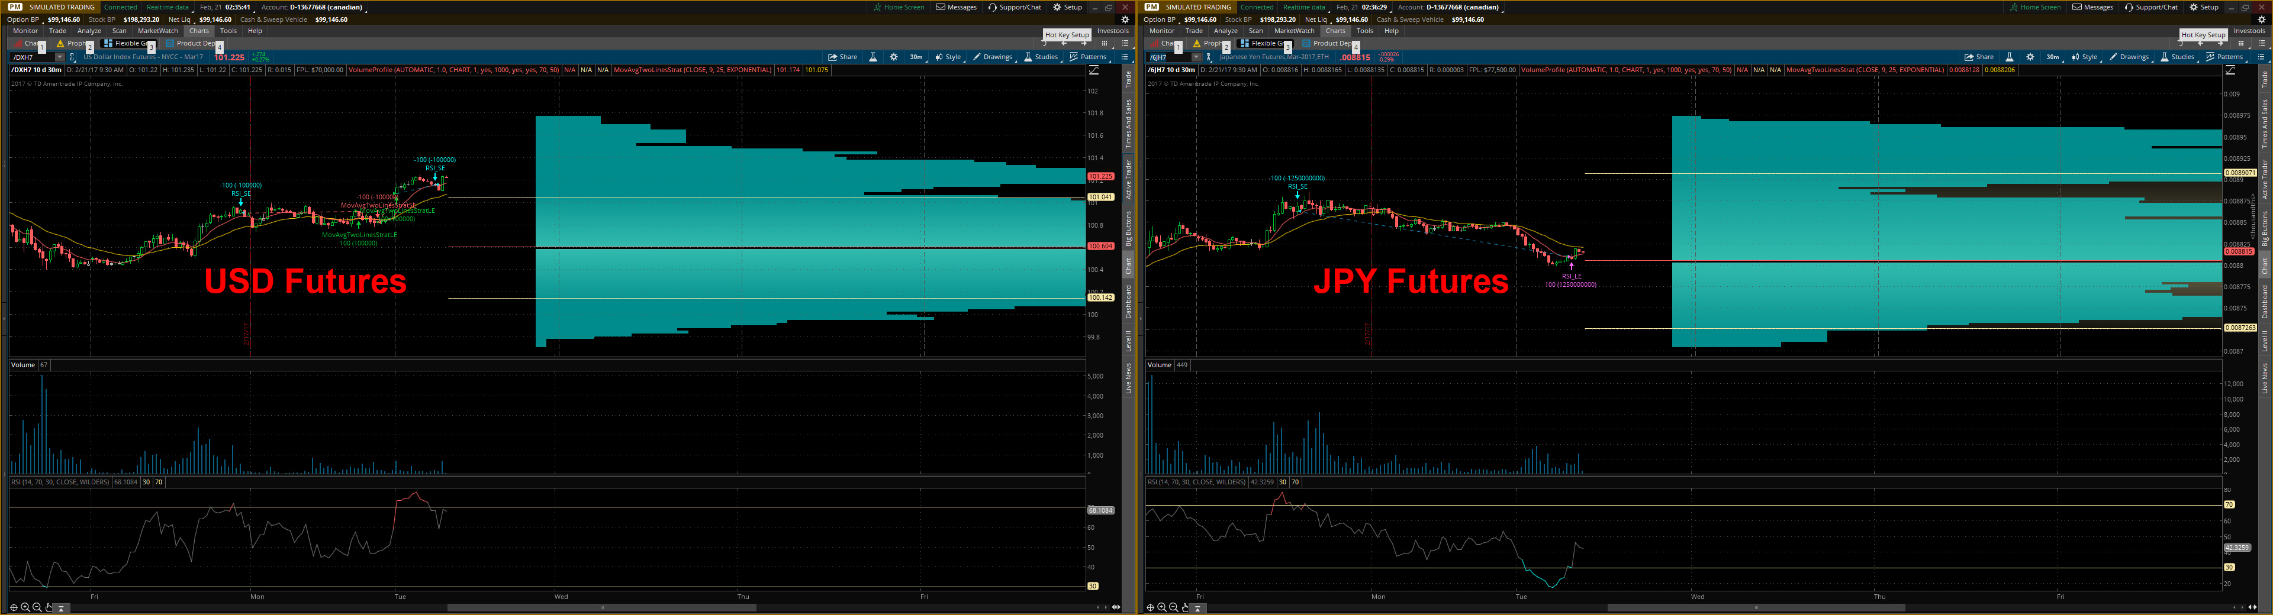The width and height of the screenshot is (2273, 615).
Task: Open chart settings gear in USD Futures toolbar
Action: [894, 57]
